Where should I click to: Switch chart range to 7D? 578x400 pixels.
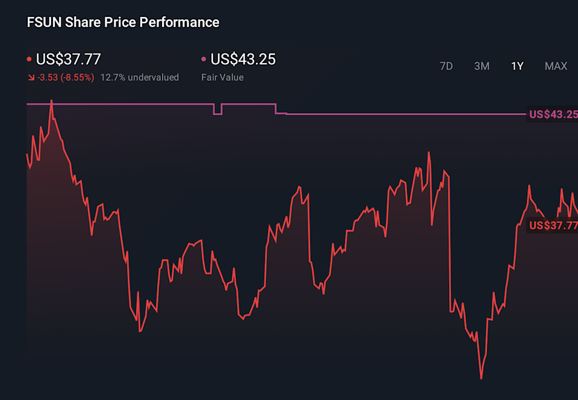pyautogui.click(x=446, y=66)
